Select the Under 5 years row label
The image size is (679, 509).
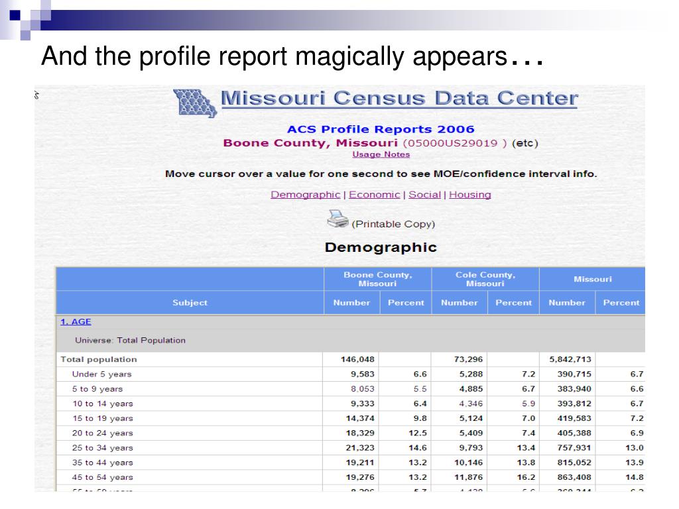click(101, 374)
